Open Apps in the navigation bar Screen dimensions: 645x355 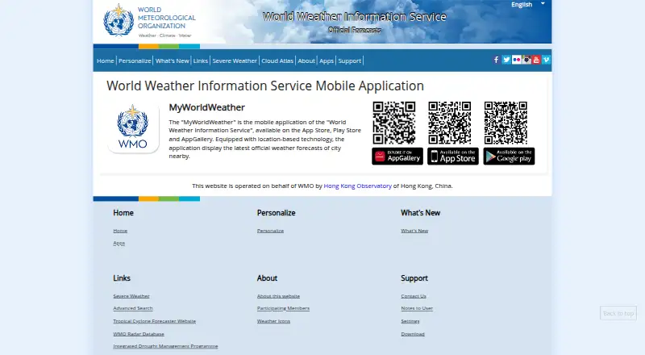point(327,61)
